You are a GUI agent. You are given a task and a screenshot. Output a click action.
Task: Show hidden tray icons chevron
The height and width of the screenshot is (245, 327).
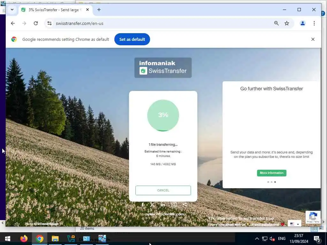coord(257,239)
